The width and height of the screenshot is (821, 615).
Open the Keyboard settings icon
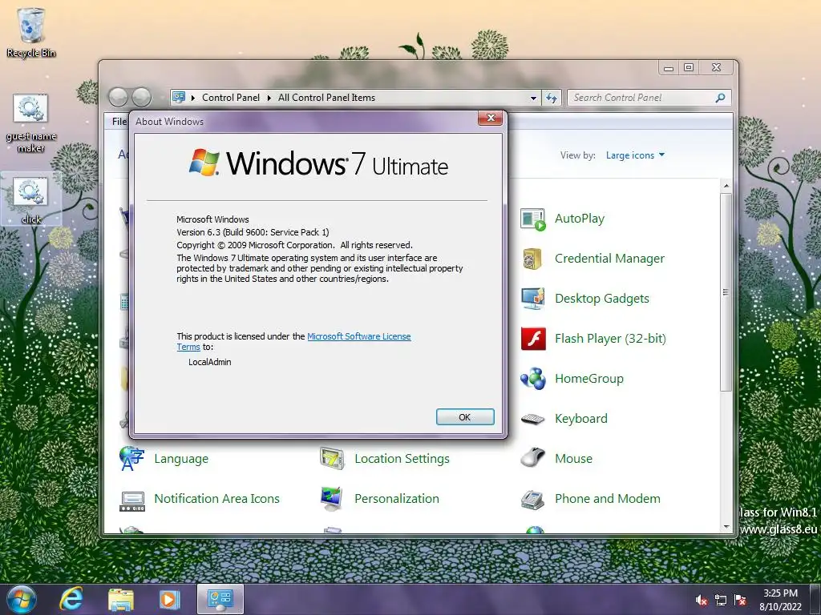pyautogui.click(x=533, y=419)
